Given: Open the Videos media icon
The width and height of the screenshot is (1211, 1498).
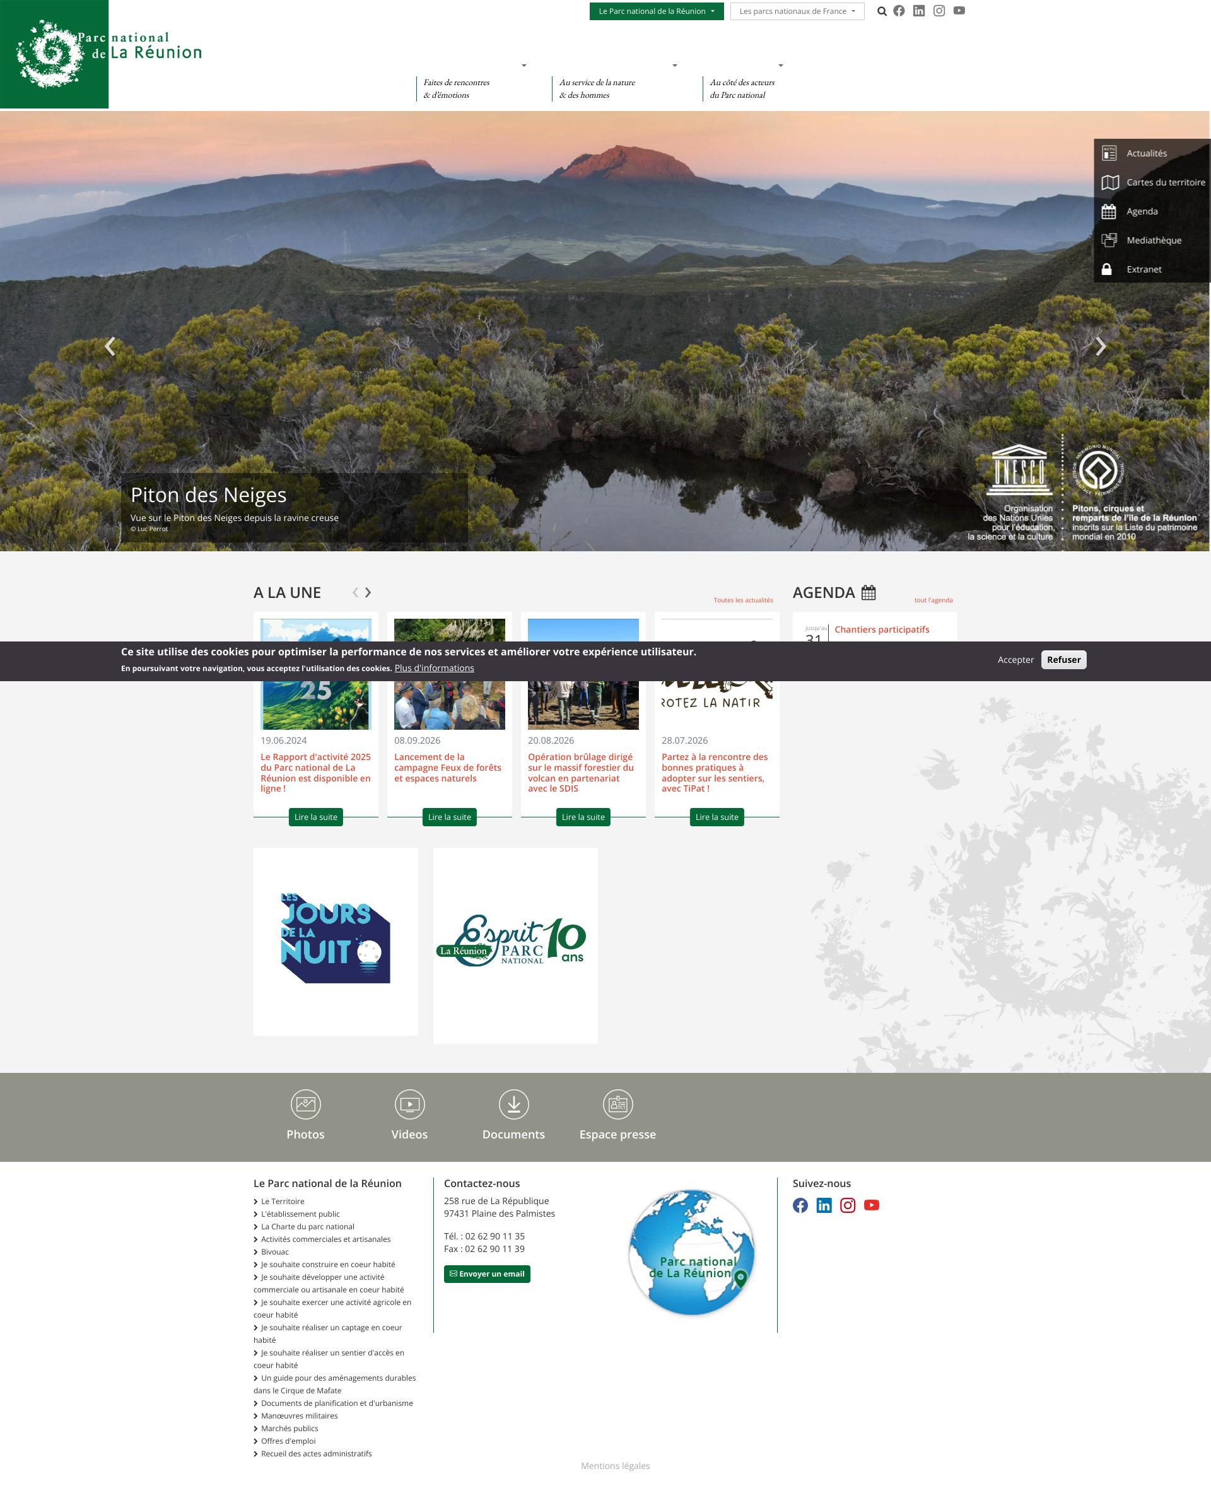Looking at the screenshot, I should point(409,1104).
